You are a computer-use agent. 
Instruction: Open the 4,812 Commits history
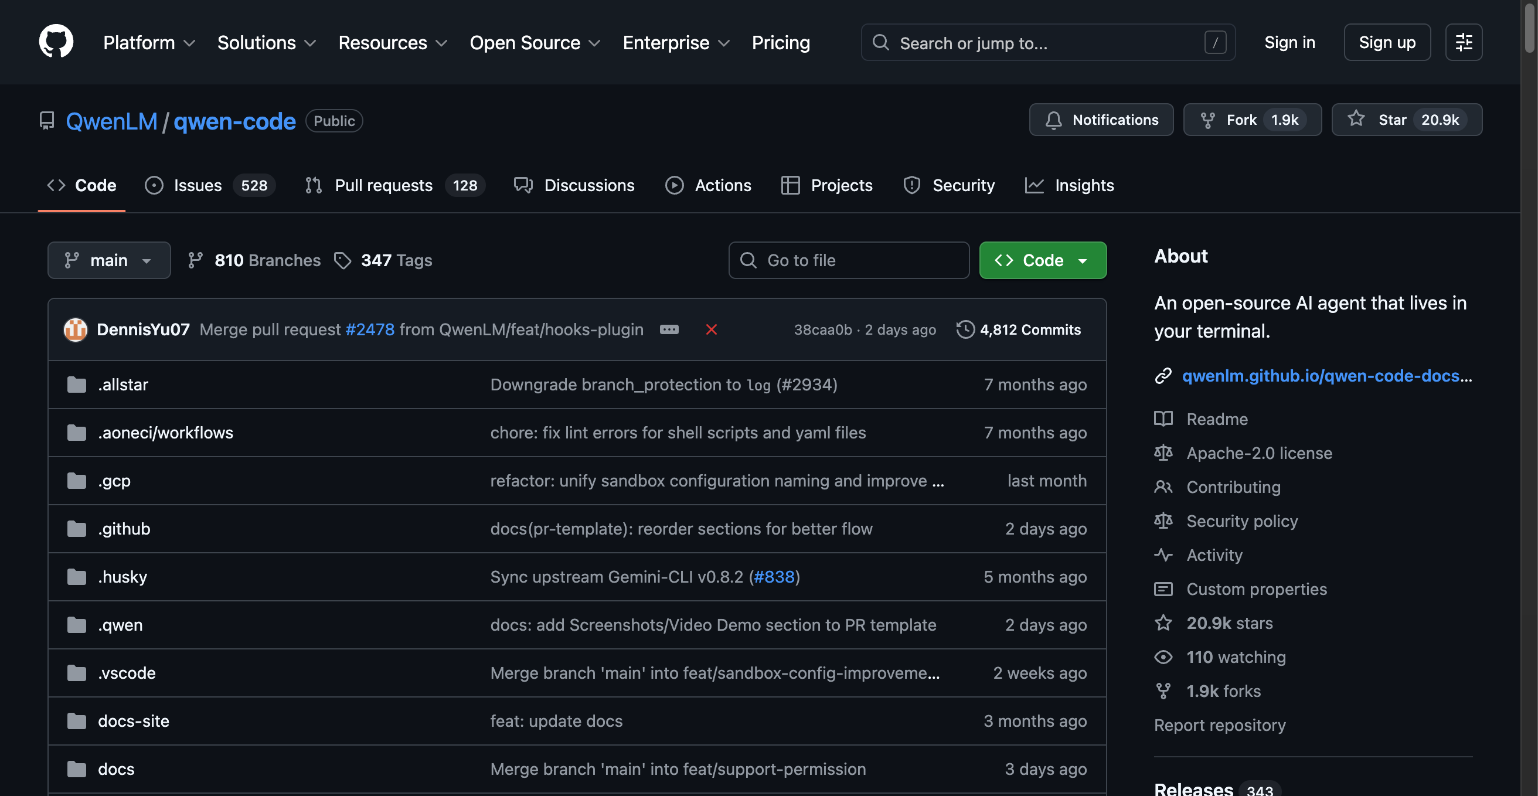click(1019, 329)
